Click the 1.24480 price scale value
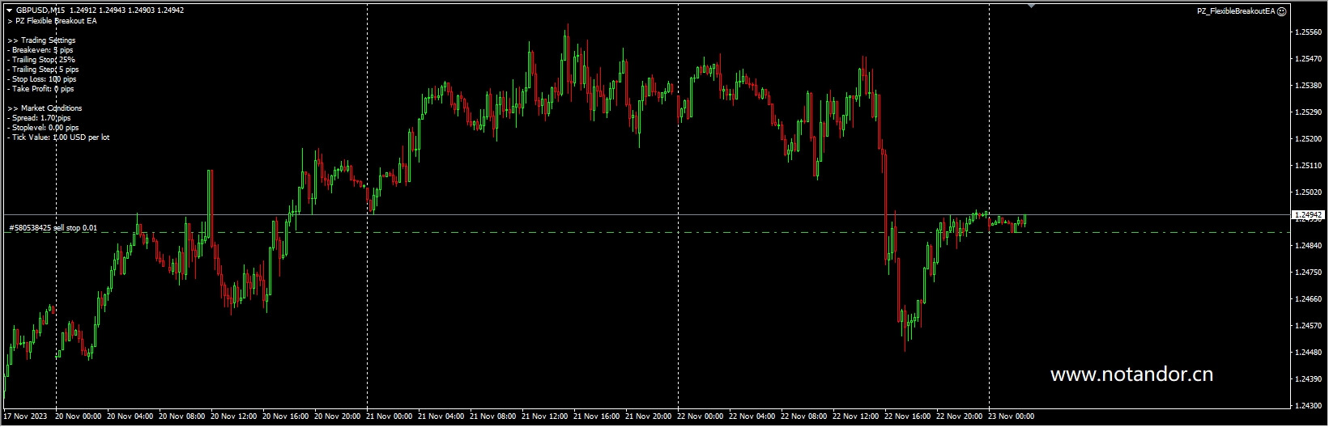 point(1308,353)
